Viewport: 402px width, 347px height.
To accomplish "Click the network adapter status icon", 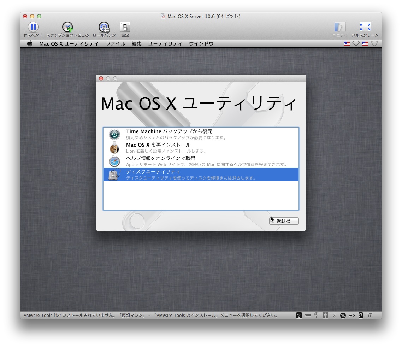I will (x=352, y=316).
